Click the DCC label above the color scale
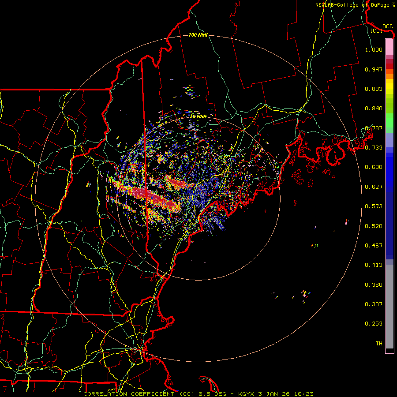Screen dimensions: 397x397 [x=387, y=26]
